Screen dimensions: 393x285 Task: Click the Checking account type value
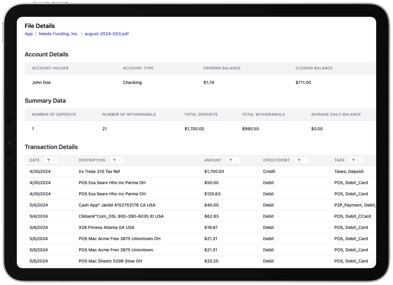point(132,83)
